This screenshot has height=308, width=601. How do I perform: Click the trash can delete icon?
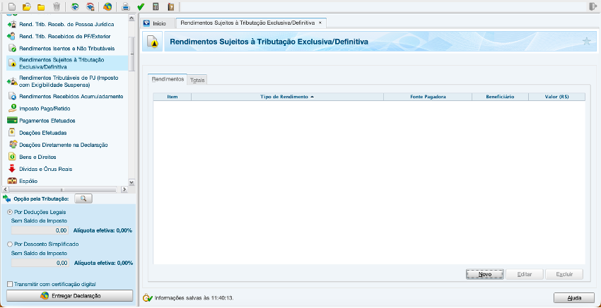57,6
